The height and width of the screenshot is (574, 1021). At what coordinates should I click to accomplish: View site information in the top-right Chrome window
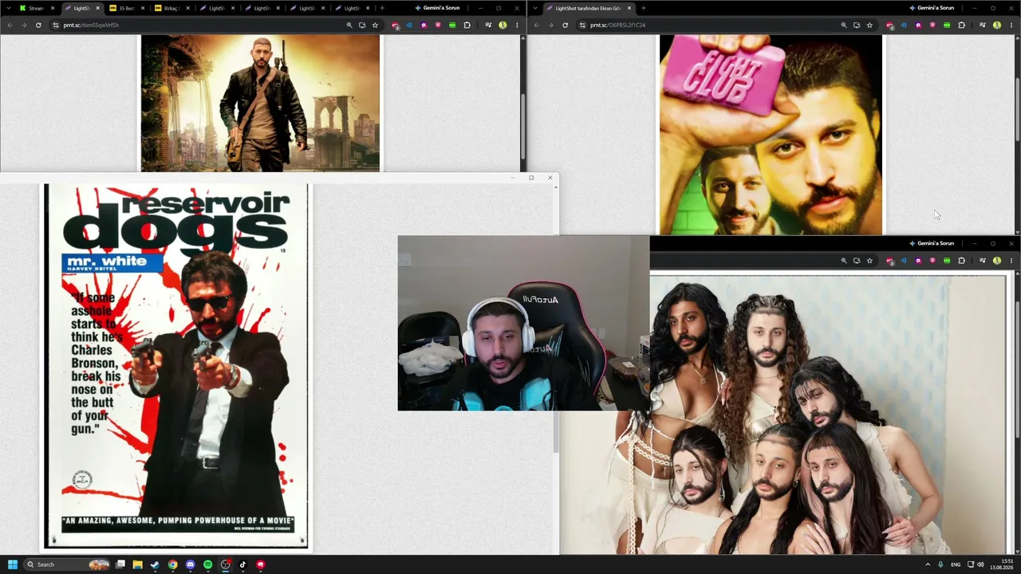[582, 25]
